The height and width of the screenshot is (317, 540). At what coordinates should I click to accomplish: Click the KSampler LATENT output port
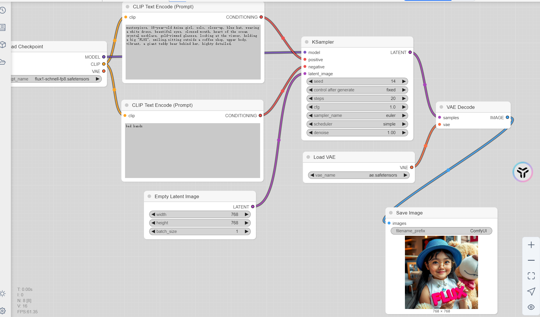click(410, 52)
